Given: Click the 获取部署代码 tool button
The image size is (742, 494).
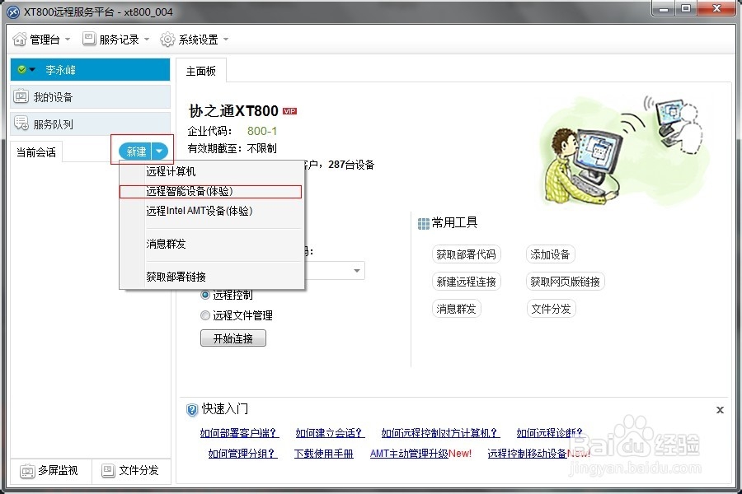Looking at the screenshot, I should click(x=466, y=254).
